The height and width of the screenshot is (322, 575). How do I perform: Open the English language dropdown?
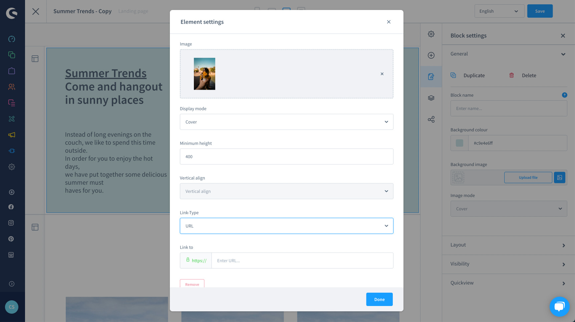tap(499, 11)
